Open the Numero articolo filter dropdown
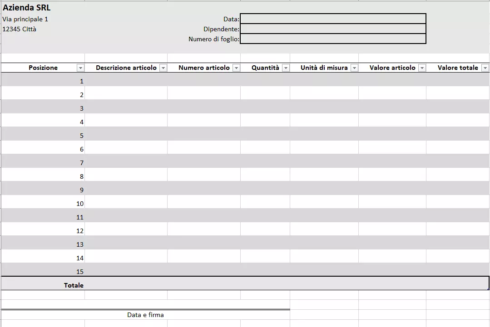 tap(236, 68)
